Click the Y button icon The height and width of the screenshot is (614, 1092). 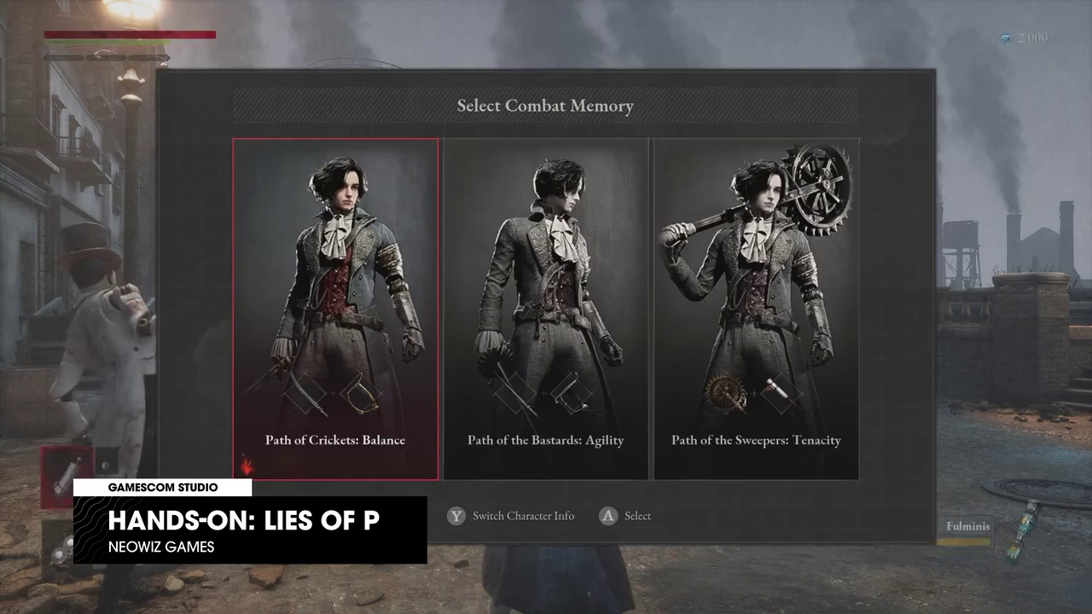pyautogui.click(x=456, y=516)
